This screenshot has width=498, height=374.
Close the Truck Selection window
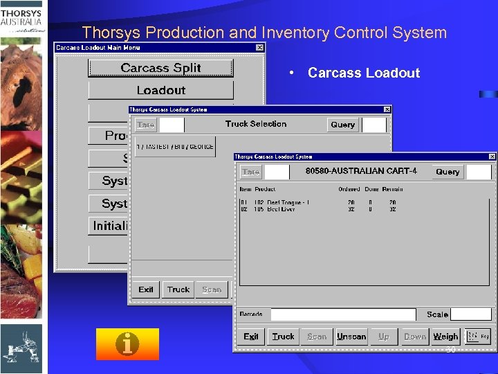[387, 109]
